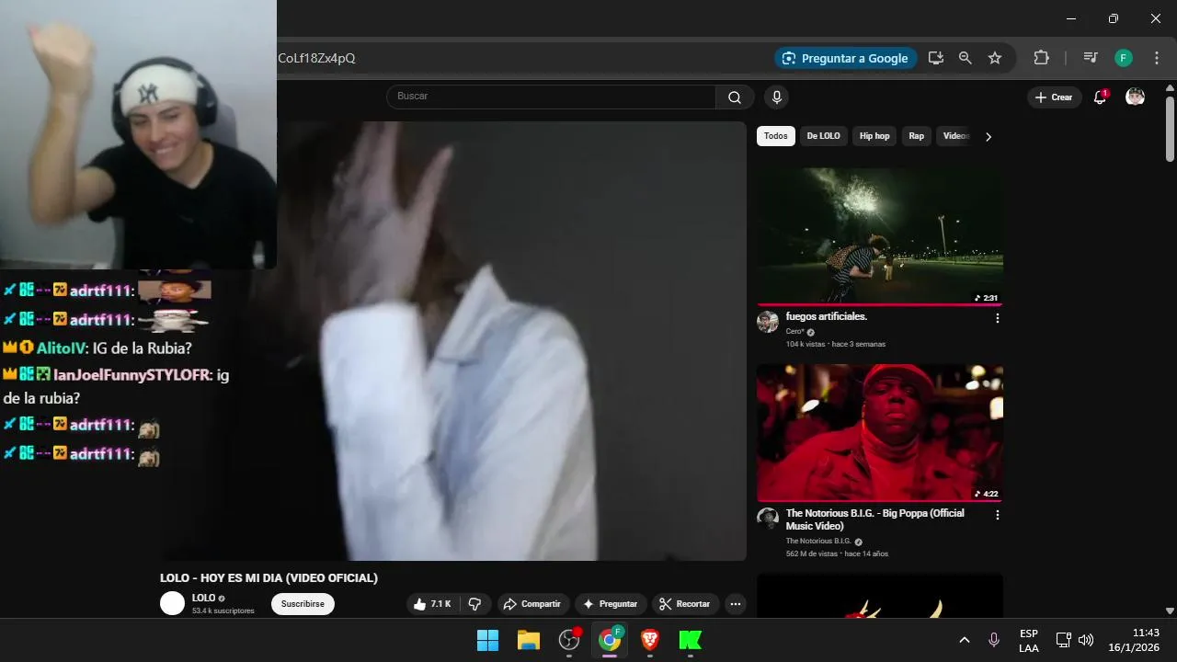The height and width of the screenshot is (662, 1177).
Task: Click the YouTube Buscar search field
Action: [x=551, y=97]
